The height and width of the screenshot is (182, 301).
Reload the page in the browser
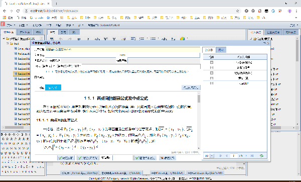[x=18, y=11]
